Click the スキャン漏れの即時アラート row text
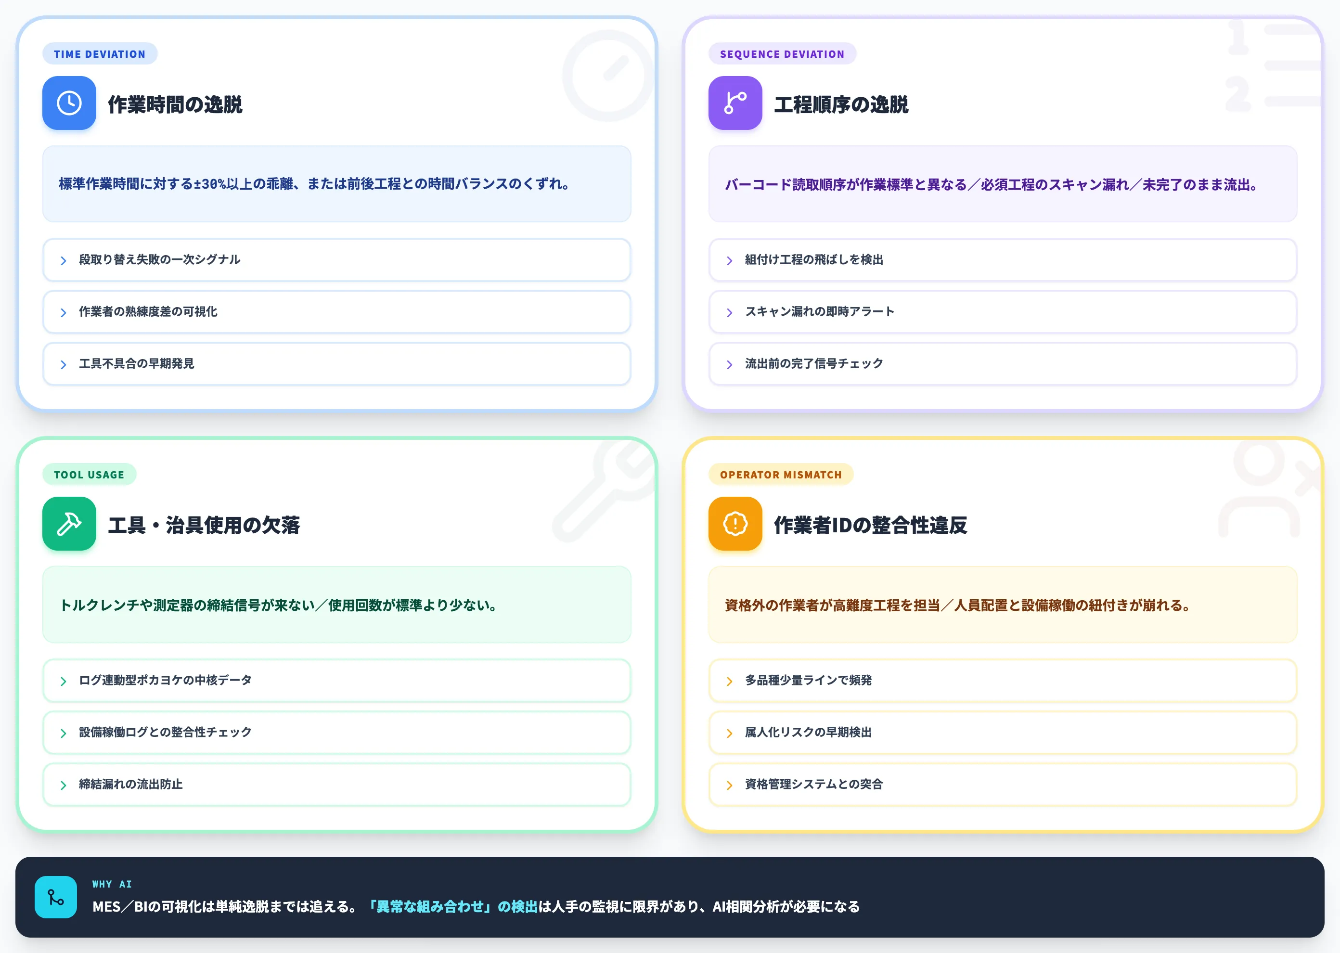This screenshot has width=1340, height=953. 820,311
